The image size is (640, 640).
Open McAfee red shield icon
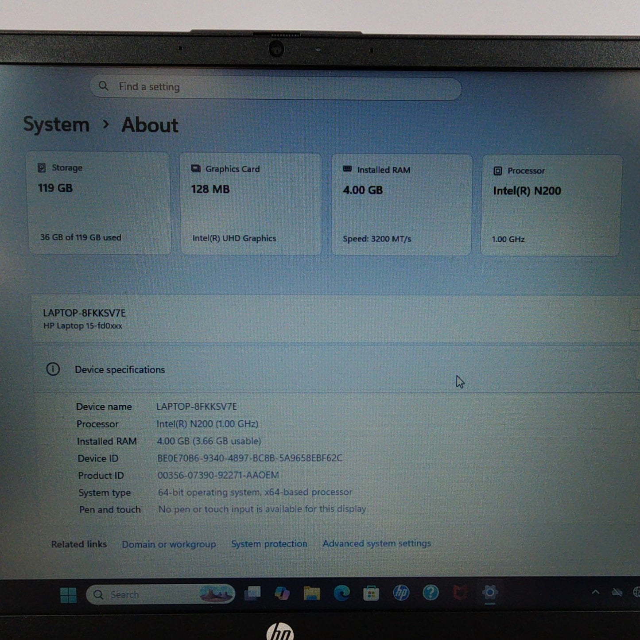[460, 593]
